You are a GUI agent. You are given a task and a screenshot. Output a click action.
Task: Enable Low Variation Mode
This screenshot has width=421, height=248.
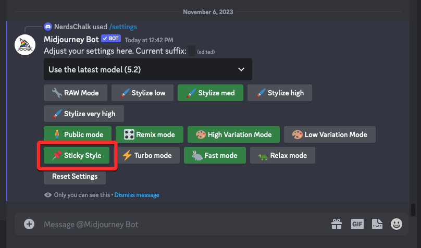[330, 134]
